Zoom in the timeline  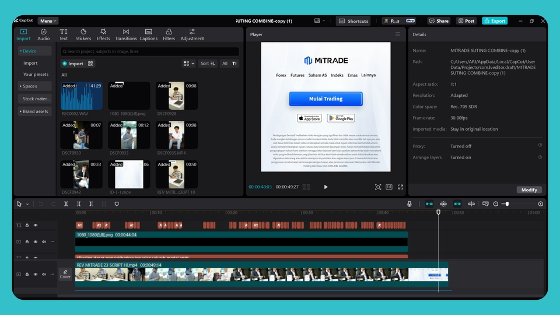pyautogui.click(x=541, y=204)
